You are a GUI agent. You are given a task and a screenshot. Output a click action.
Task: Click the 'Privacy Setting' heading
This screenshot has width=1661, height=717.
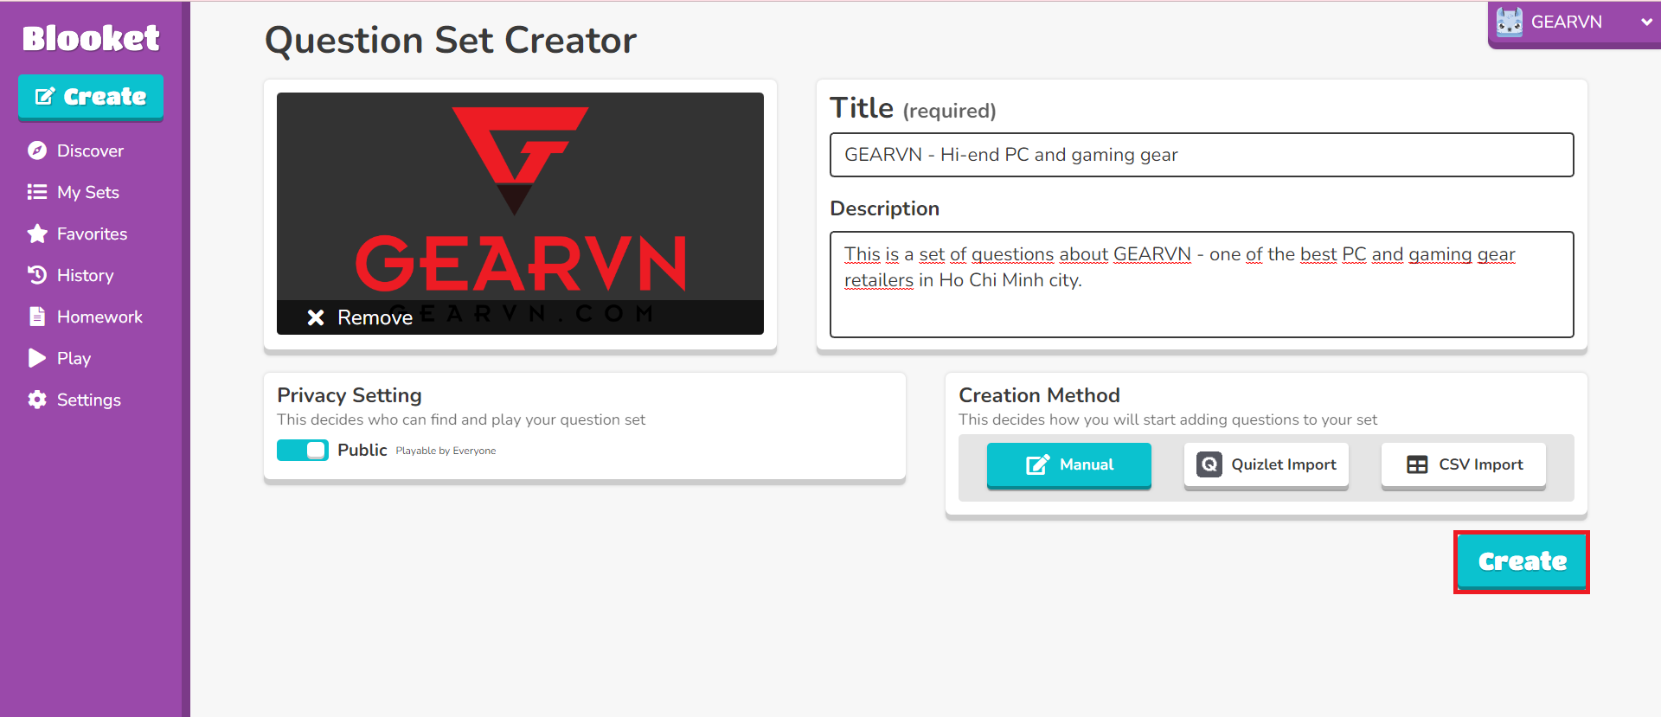[x=350, y=395]
